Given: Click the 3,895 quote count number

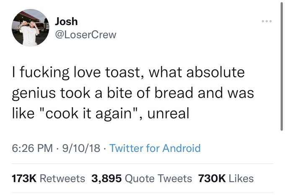Looking at the screenshot, I should click(x=106, y=178).
